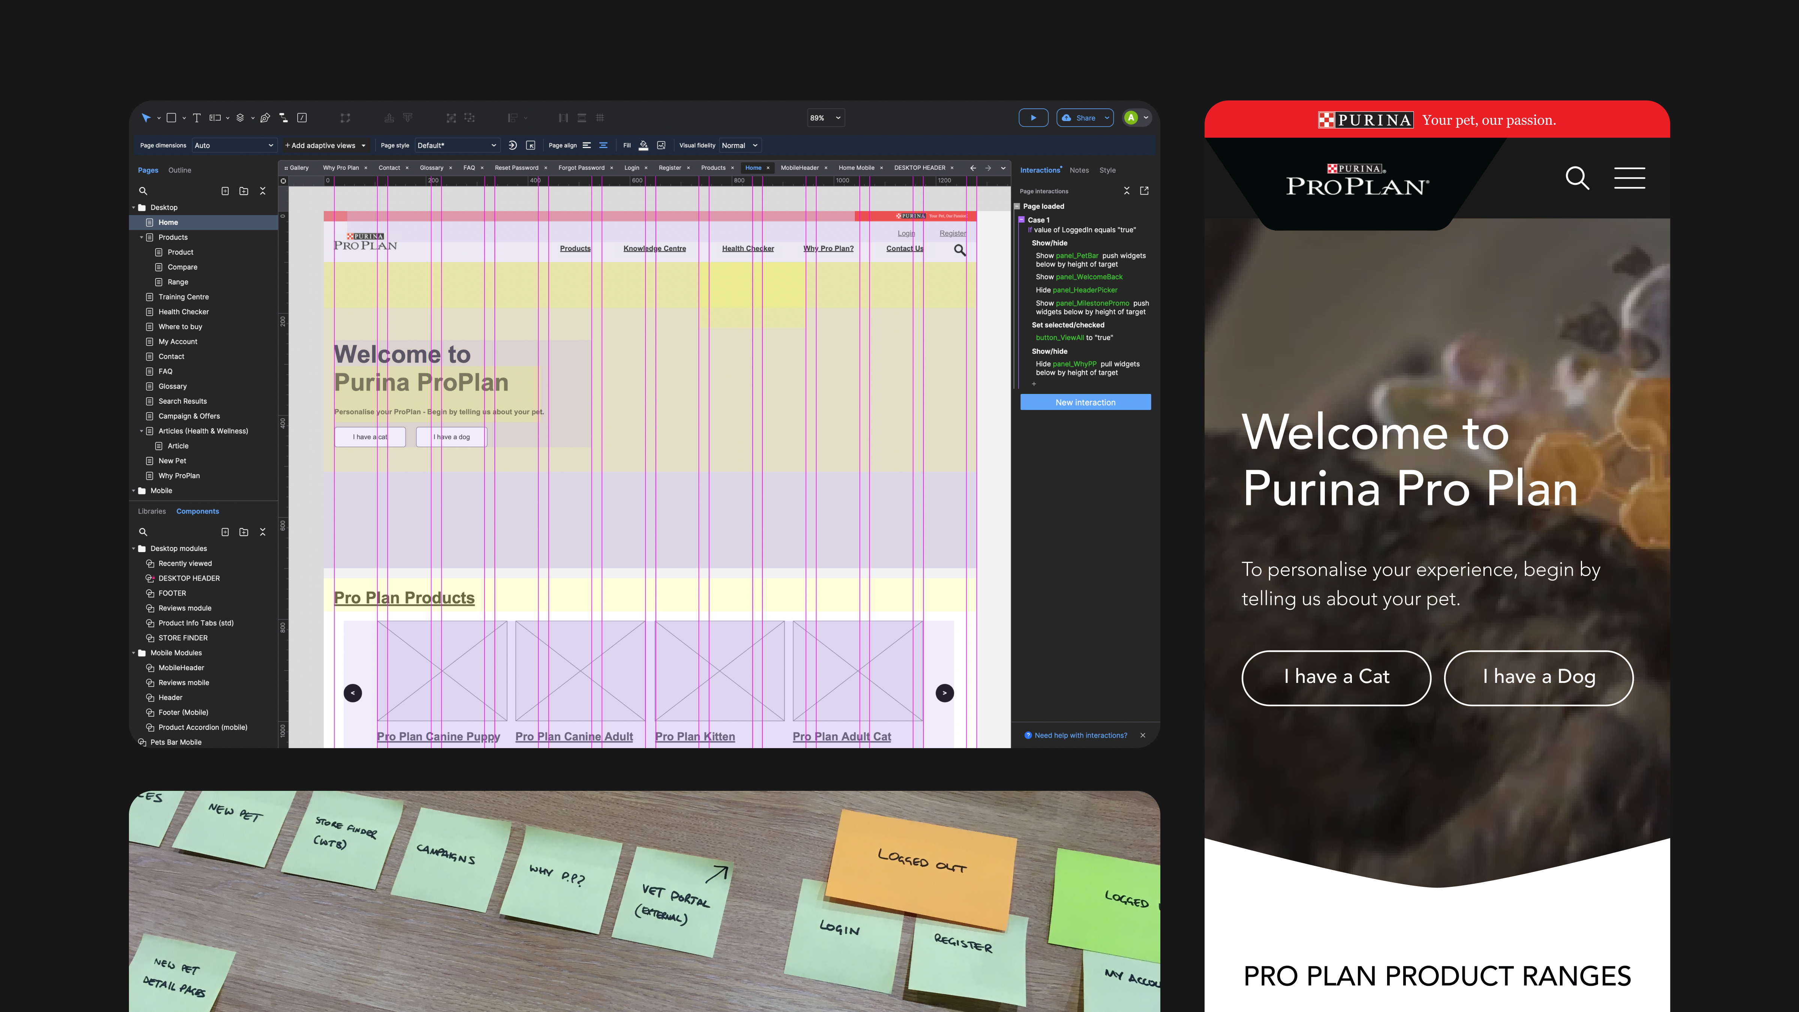
Task: Click the Connector tool icon
Action: coord(284,118)
